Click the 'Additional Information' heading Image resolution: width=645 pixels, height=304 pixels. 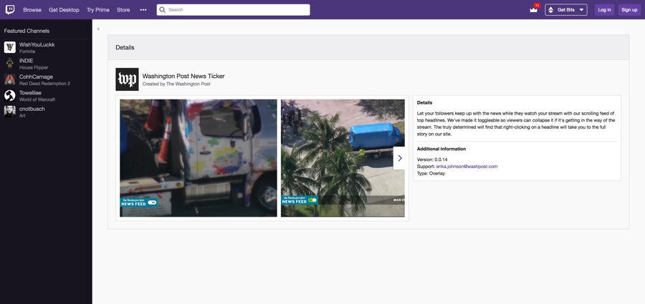point(441,149)
